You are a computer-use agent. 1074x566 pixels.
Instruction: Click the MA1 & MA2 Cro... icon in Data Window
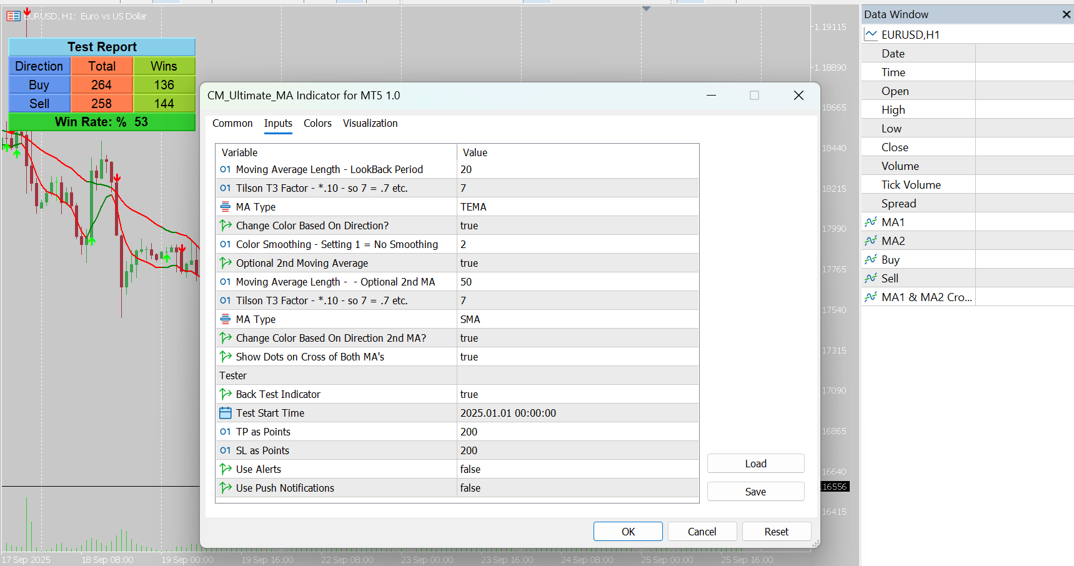871,297
